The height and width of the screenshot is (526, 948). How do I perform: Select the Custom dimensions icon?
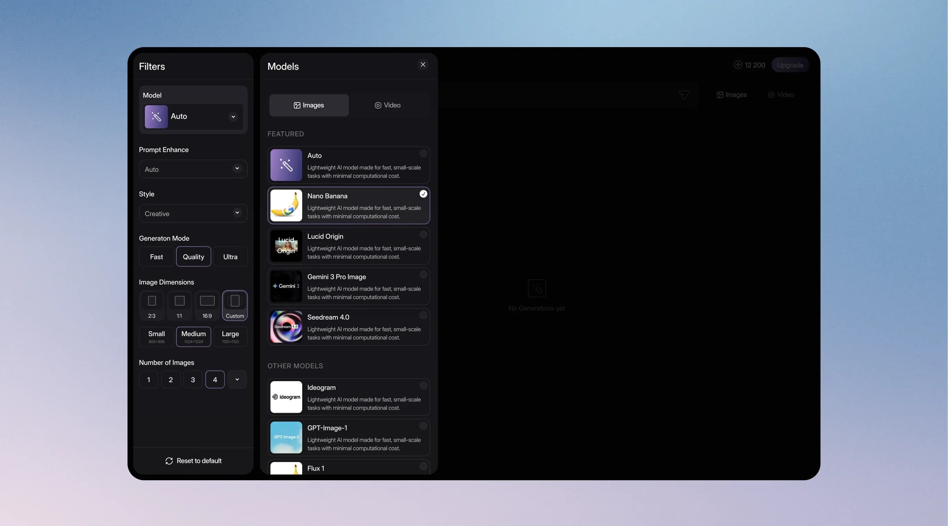pos(235,305)
